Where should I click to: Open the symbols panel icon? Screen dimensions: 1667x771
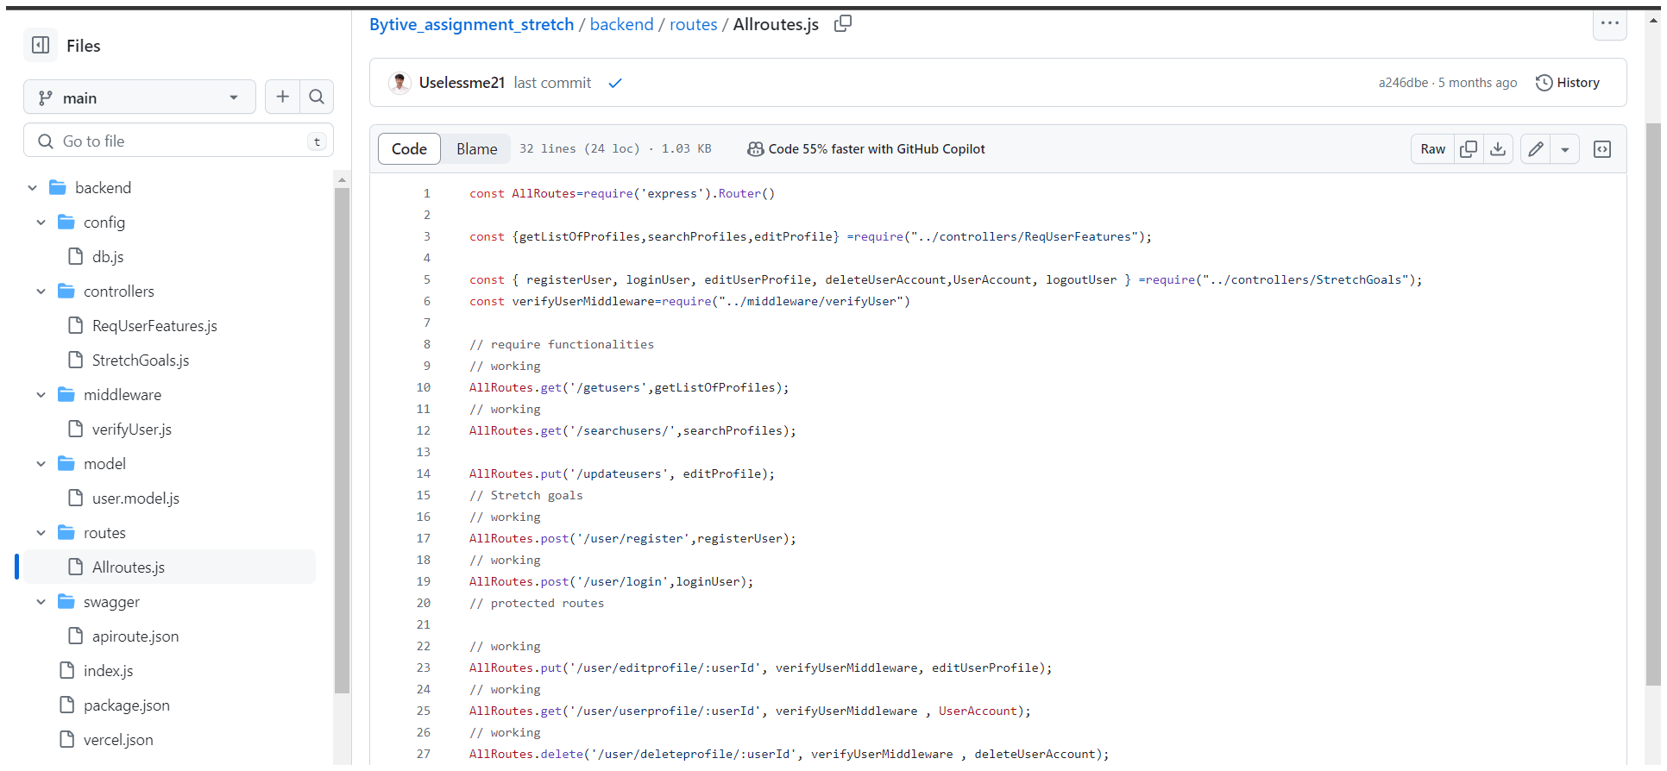[x=1602, y=149]
